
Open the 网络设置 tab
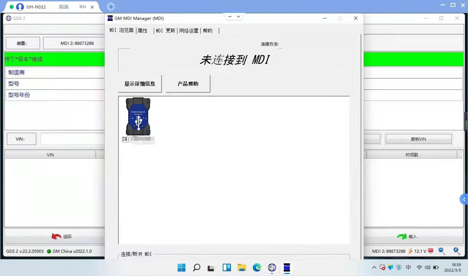tap(189, 31)
